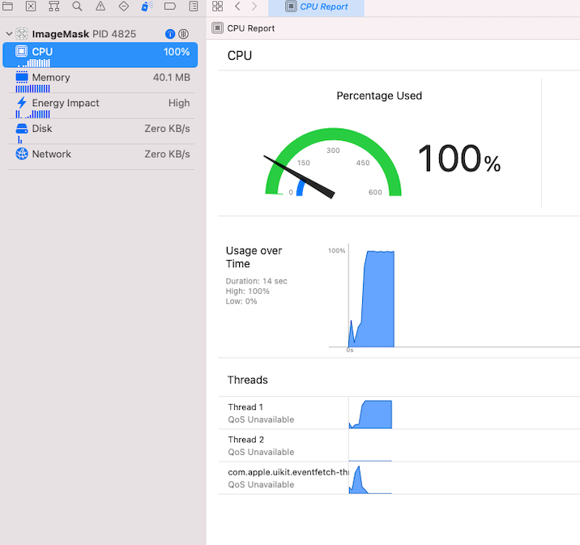
Task: Click the CPU chip icon in the sidebar
Action: pos(21,51)
